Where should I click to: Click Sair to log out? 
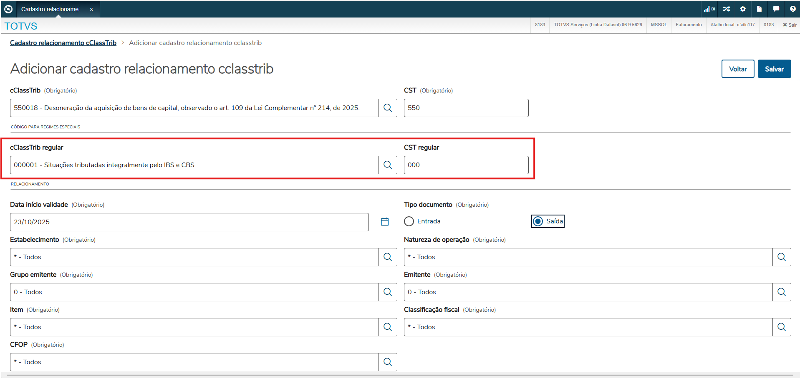[x=790, y=25]
